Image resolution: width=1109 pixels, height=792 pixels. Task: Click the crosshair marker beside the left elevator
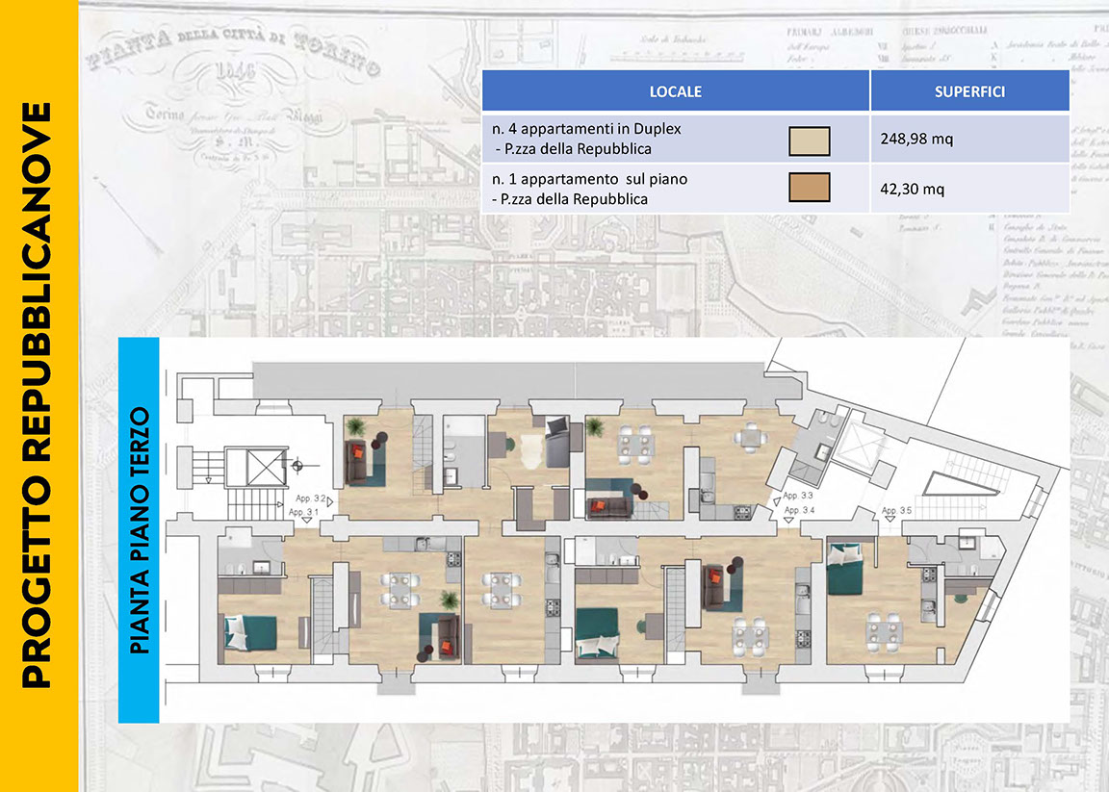(x=298, y=467)
